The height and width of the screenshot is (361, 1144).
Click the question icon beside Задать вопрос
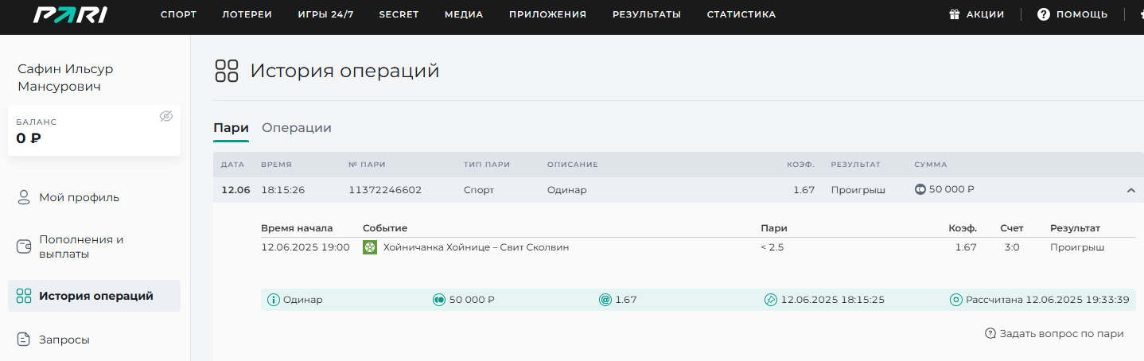pos(990,333)
